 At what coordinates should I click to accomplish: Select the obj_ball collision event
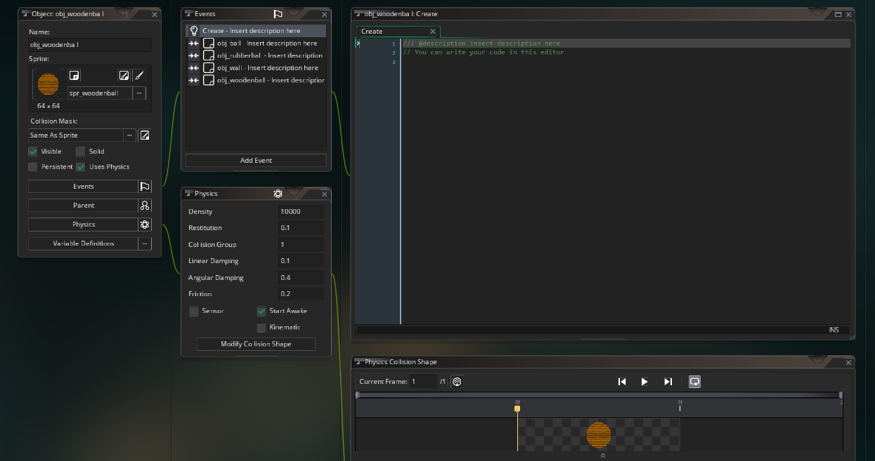click(256, 44)
